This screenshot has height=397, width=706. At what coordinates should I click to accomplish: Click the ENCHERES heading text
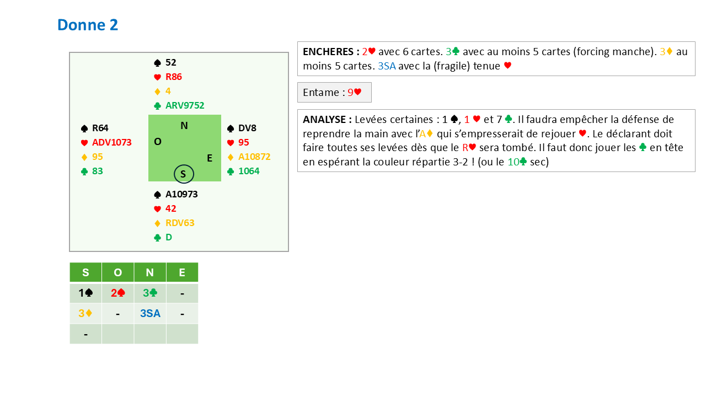(331, 52)
